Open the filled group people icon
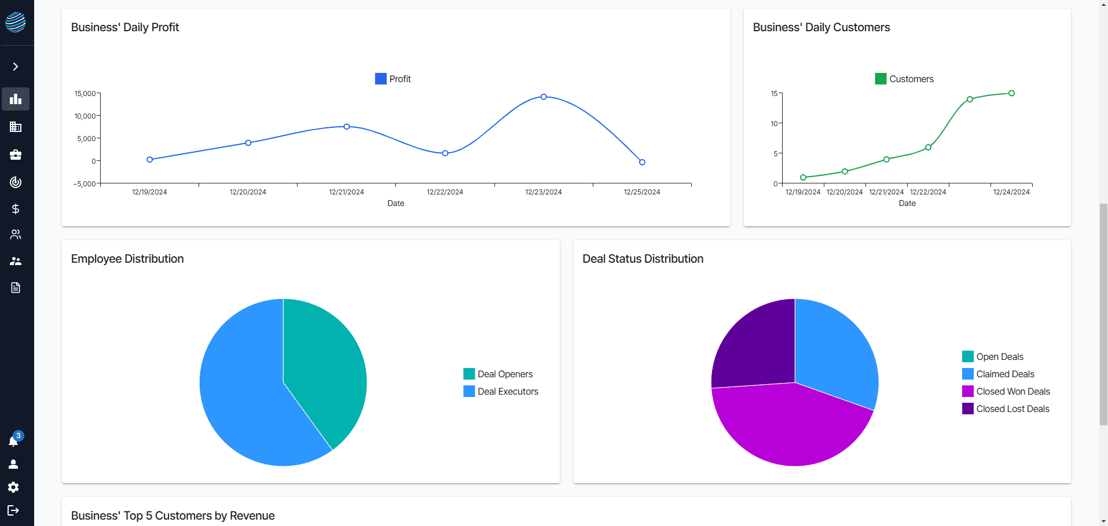This screenshot has height=526, width=1108. click(x=16, y=261)
